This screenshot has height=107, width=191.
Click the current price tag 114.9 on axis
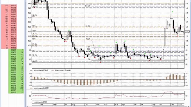tap(188, 32)
